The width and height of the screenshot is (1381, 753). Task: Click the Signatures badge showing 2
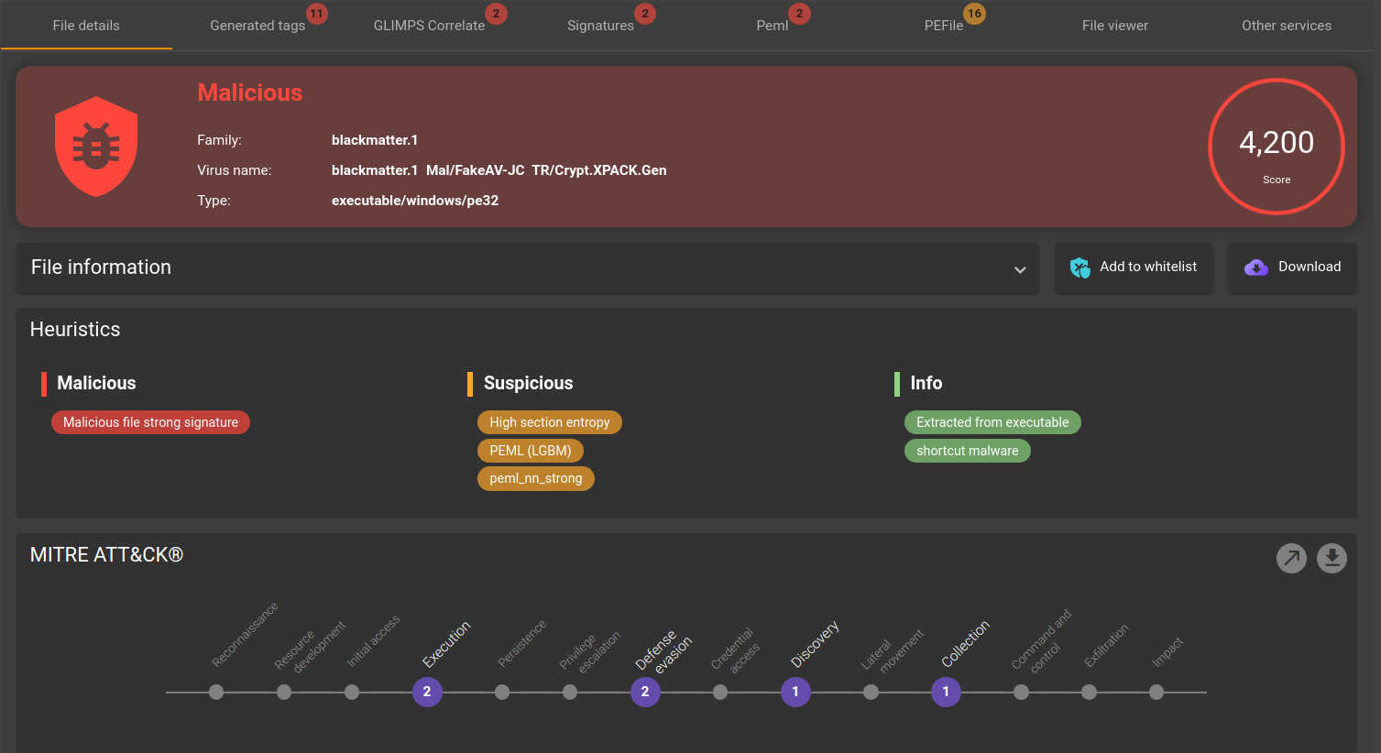click(x=645, y=14)
